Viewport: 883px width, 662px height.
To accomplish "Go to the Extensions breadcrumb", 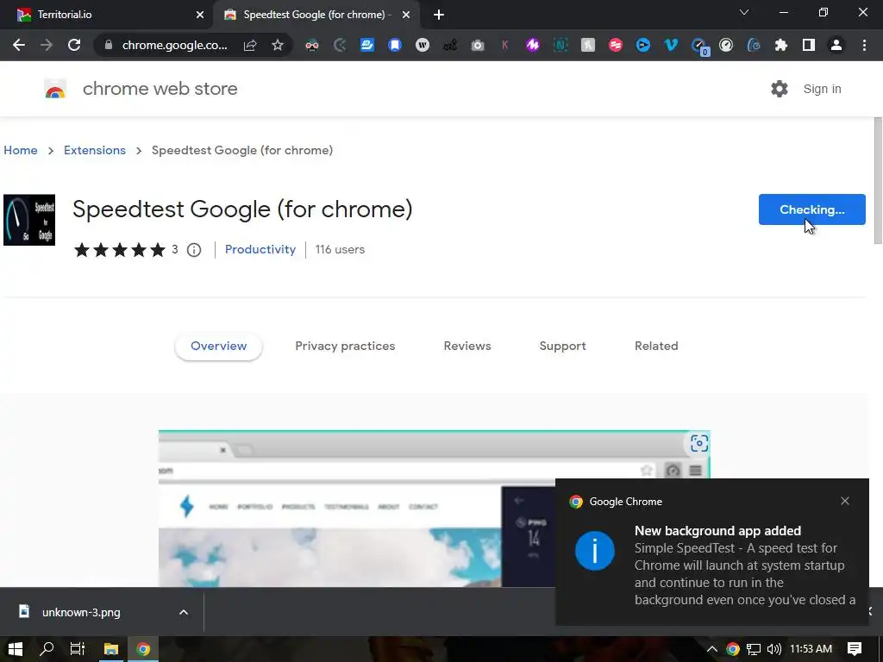I will 95,150.
